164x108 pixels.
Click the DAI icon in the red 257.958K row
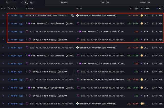142,80
